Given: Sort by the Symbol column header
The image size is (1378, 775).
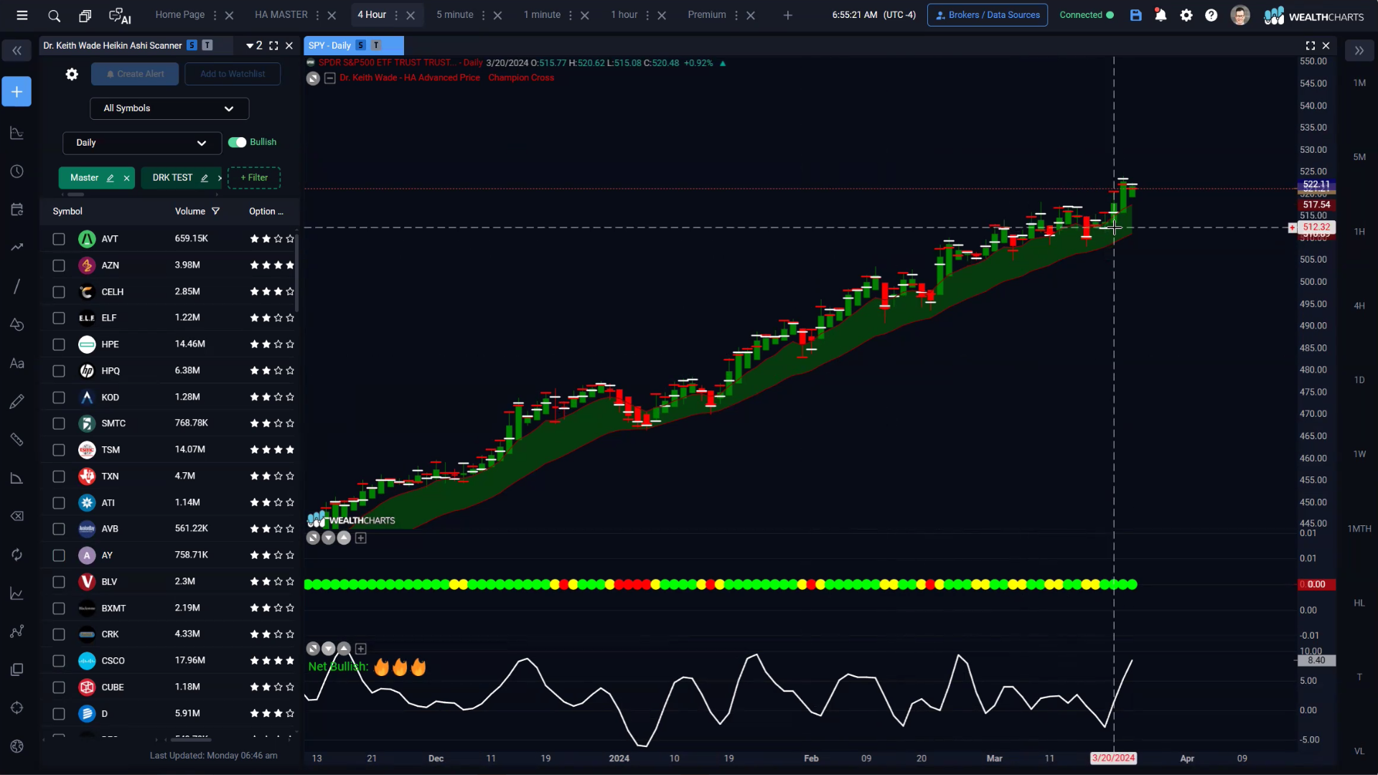Looking at the screenshot, I should (67, 211).
